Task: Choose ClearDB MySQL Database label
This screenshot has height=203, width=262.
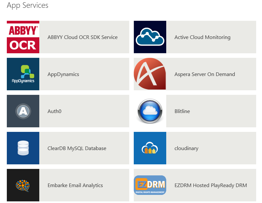Action: [77, 148]
